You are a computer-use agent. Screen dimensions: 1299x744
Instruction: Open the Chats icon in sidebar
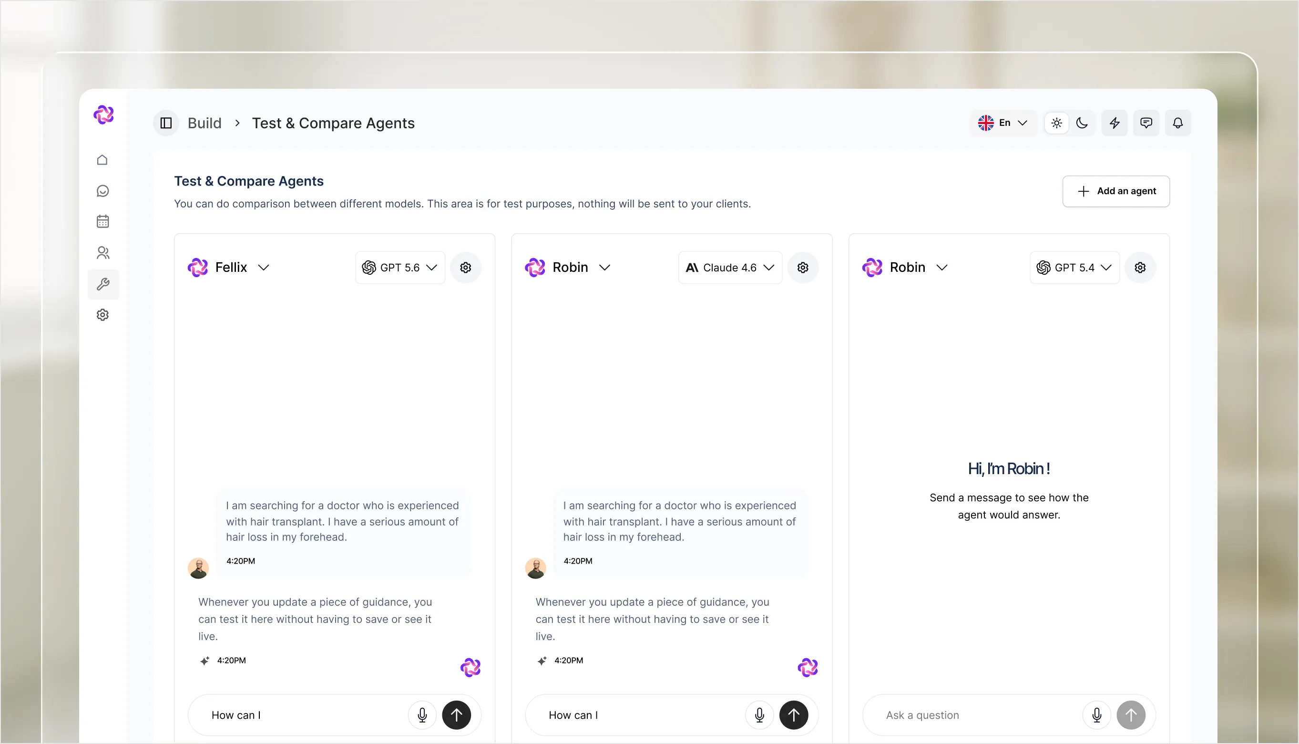point(102,191)
